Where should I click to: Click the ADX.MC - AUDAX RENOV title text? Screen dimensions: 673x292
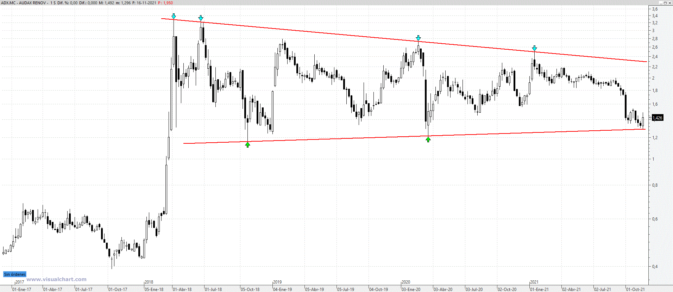[x=24, y=3]
